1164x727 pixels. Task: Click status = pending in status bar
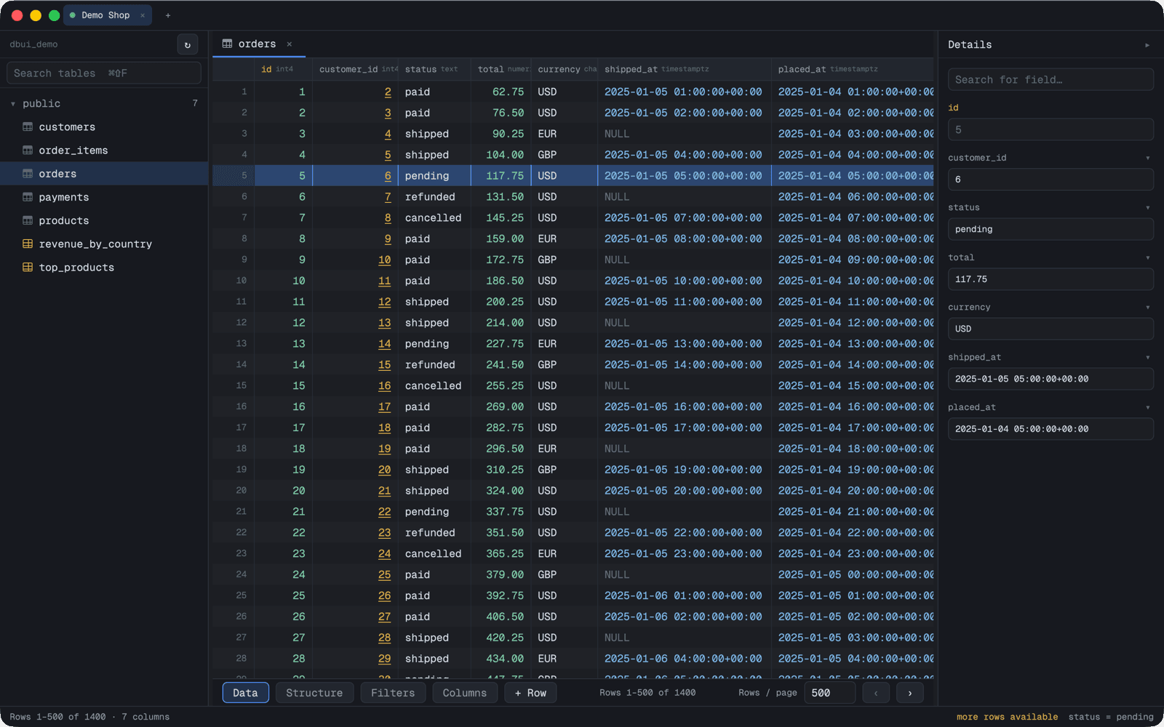[1111, 717]
